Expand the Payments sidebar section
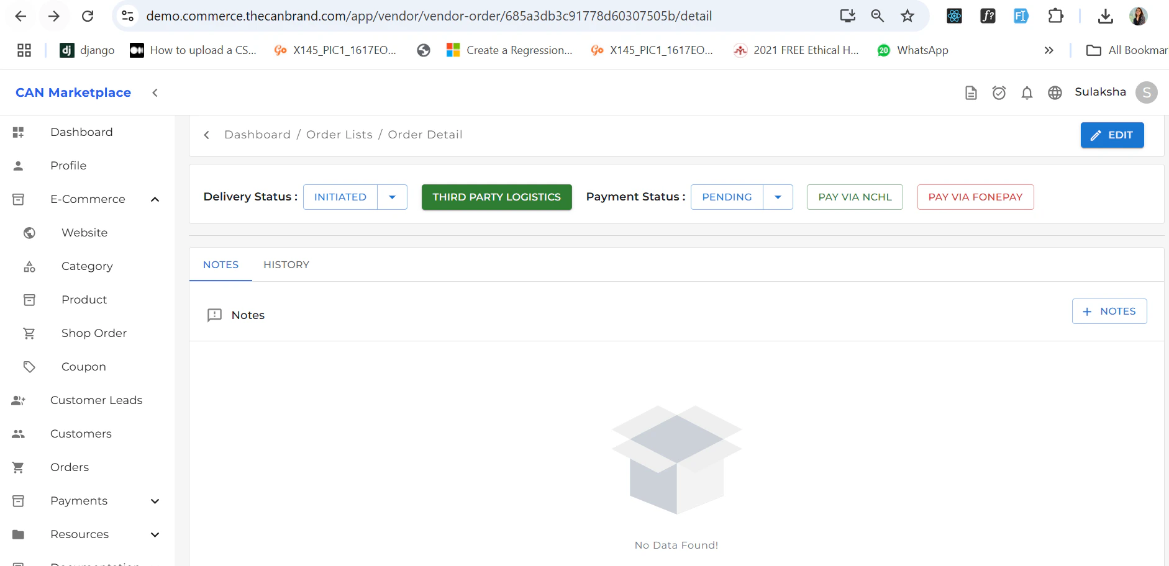The width and height of the screenshot is (1169, 566). (155, 501)
